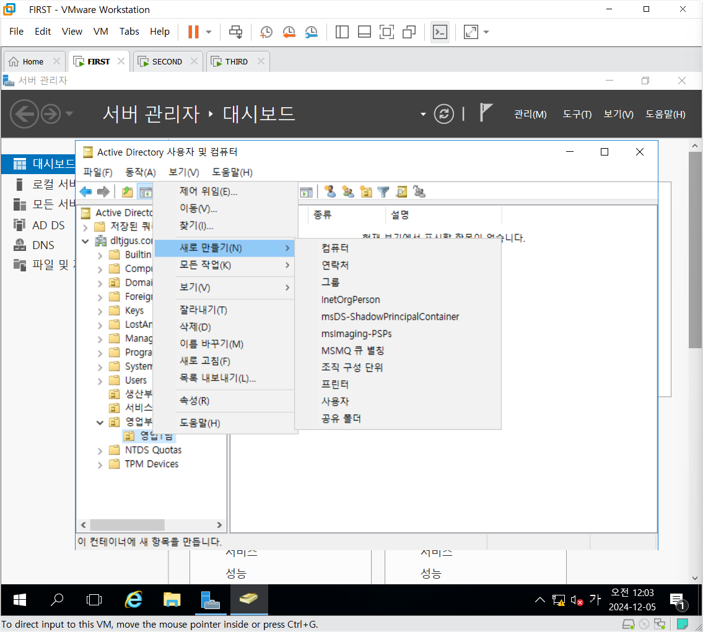Pause the virtual machine in VMware
The width and height of the screenshot is (703, 632).
point(193,32)
